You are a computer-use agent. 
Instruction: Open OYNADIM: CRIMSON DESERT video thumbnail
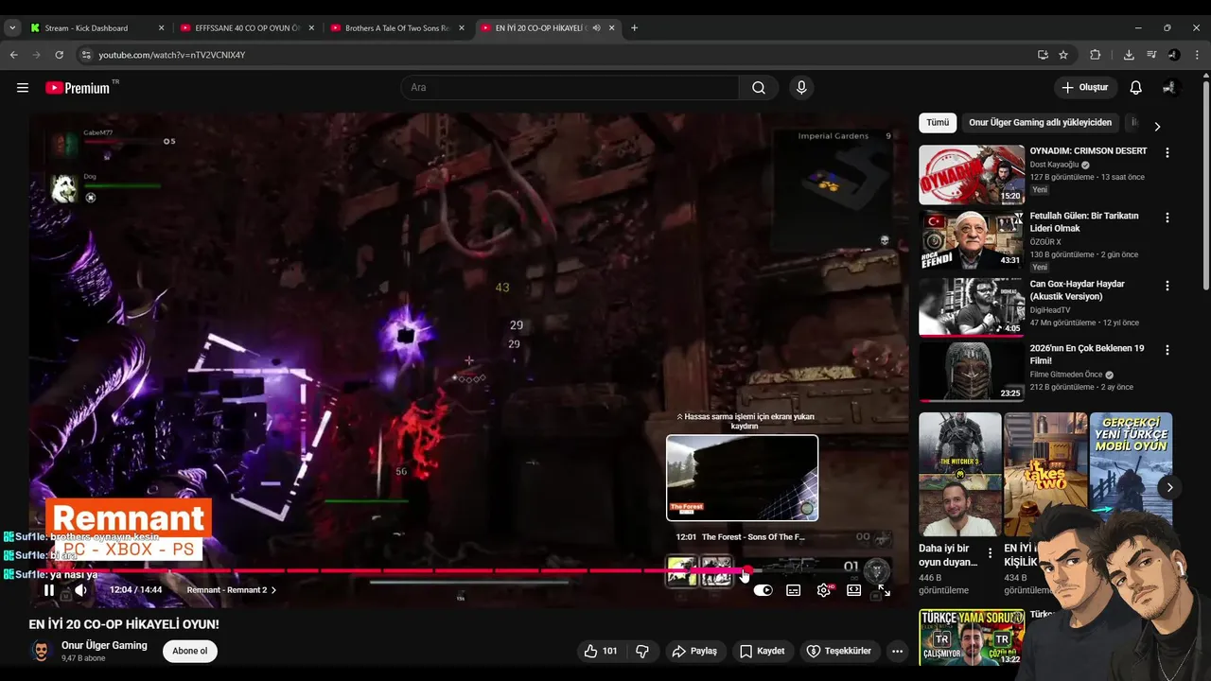(x=972, y=175)
